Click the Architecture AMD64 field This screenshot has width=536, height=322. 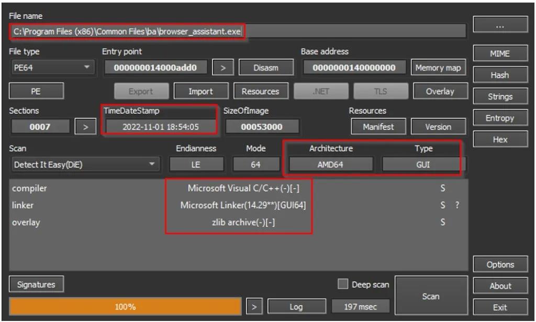coord(331,164)
